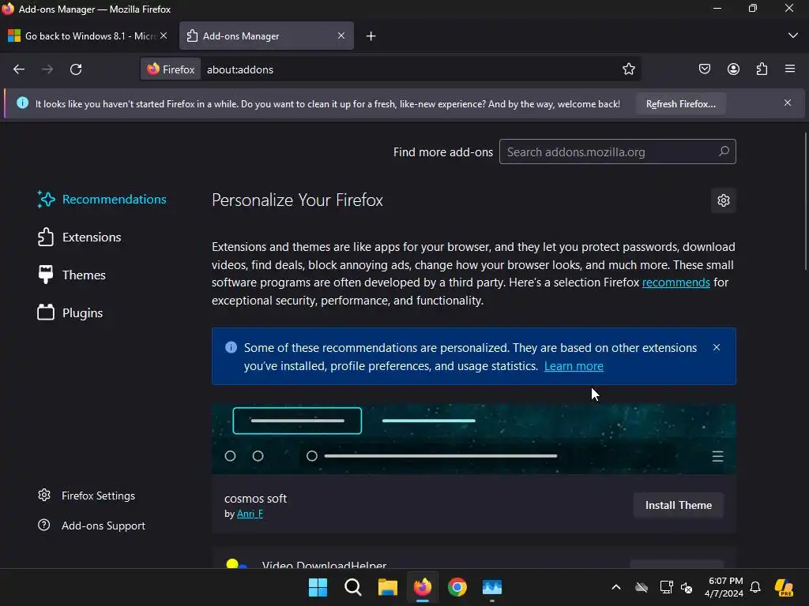The image size is (809, 606).
Task: List all tabs using the chevron
Action: pyautogui.click(x=793, y=36)
